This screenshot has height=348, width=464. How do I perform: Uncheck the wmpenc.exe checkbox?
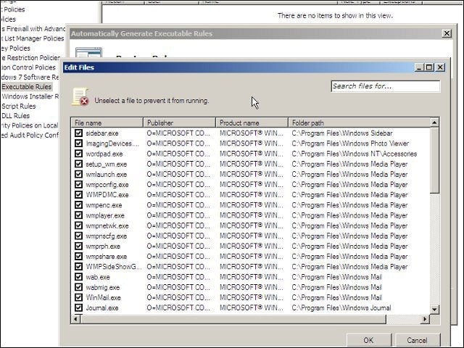click(x=78, y=205)
